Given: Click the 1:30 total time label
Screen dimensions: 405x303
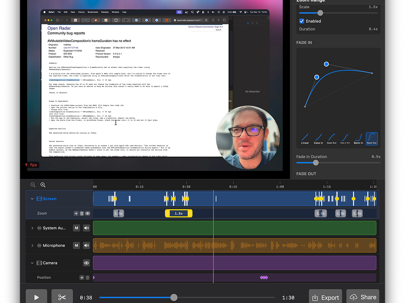Looking at the screenshot, I should coord(288,298).
